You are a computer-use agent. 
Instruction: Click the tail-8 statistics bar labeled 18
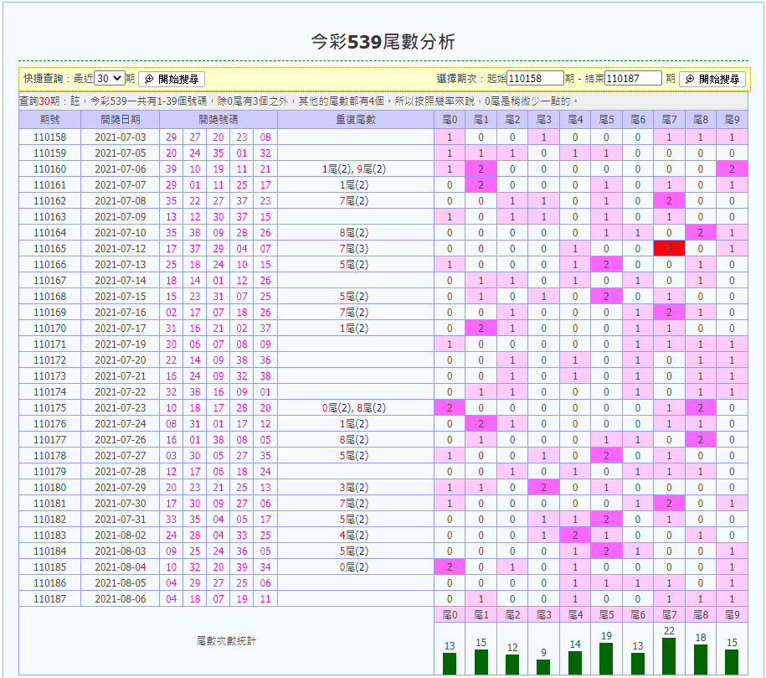coord(701,660)
